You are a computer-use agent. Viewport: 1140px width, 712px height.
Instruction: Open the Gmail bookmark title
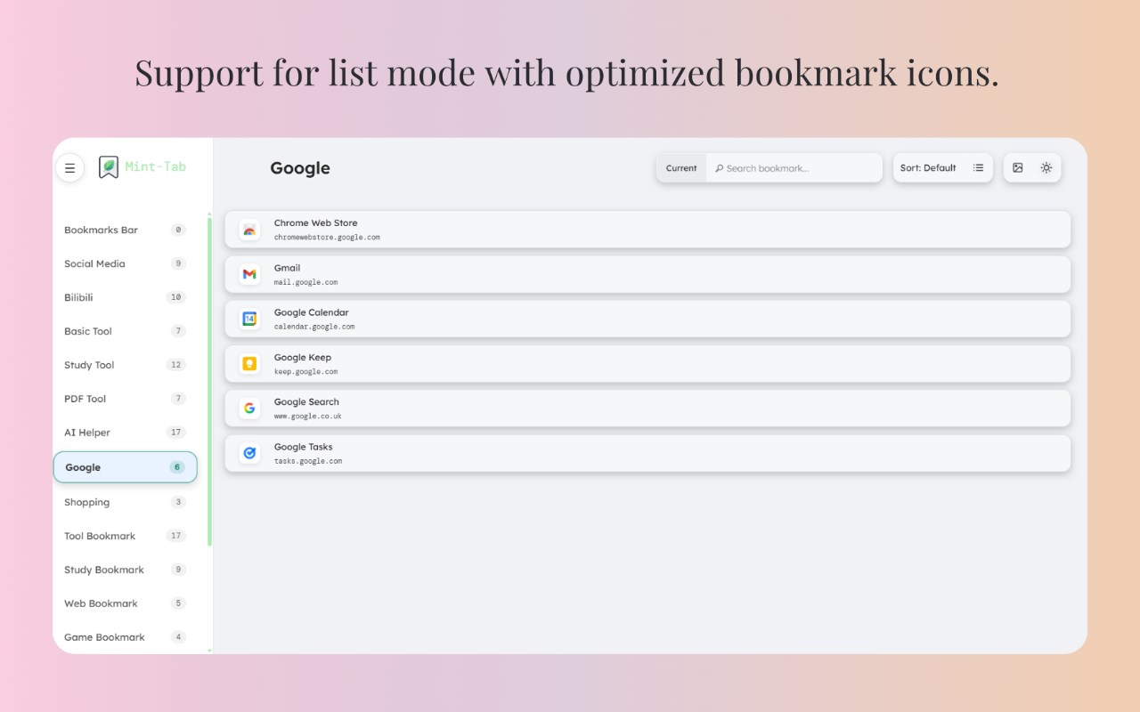[287, 268]
